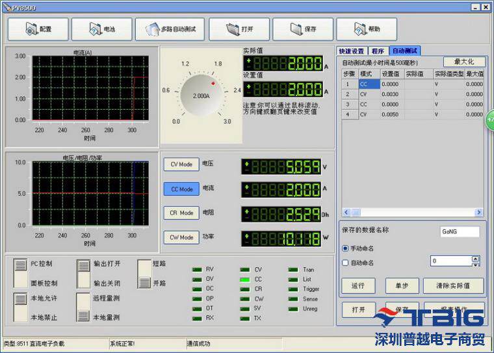Toggle the PC控制 / 面板控制 switch
This screenshot has height=353, width=494.
click(20, 273)
